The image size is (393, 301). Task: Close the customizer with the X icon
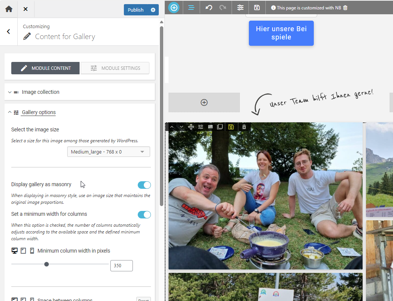[25, 9]
